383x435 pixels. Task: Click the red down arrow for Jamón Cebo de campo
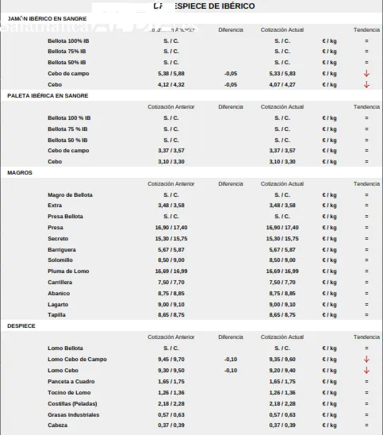[x=366, y=74]
